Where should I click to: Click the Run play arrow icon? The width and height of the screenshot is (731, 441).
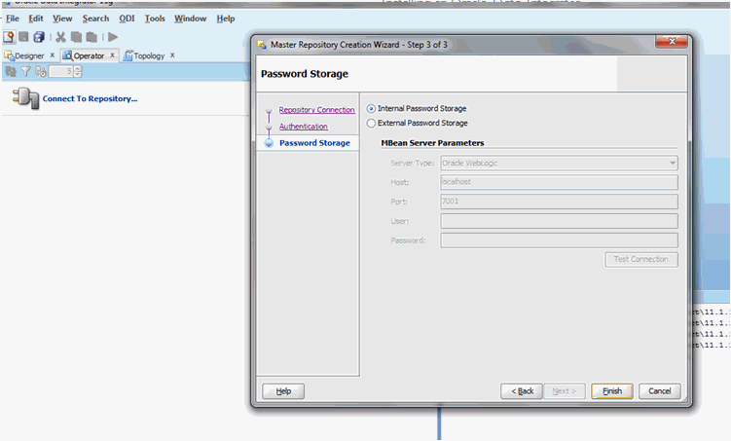coord(113,37)
